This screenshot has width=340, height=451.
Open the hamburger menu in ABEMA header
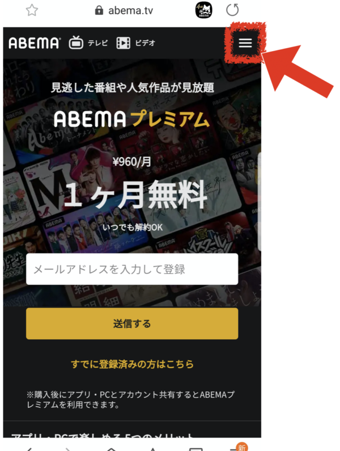245,43
